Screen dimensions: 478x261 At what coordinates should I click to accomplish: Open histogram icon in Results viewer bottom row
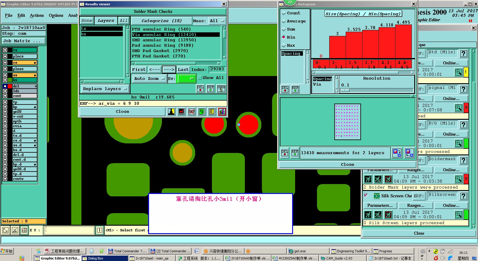point(222,112)
